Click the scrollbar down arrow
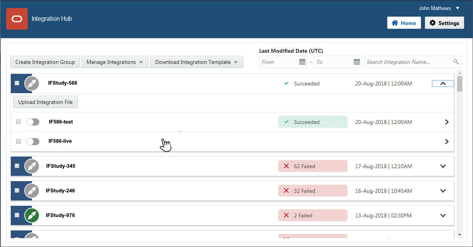Screen dimensions: 473x247 460,234
